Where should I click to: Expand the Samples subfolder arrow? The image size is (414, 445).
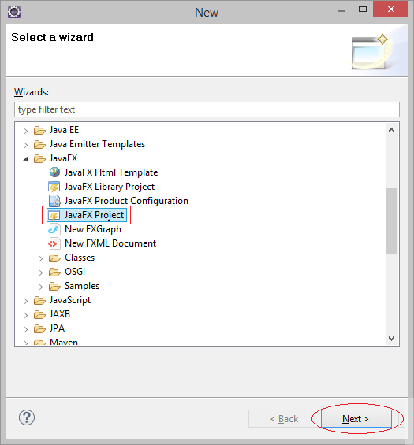pos(41,287)
